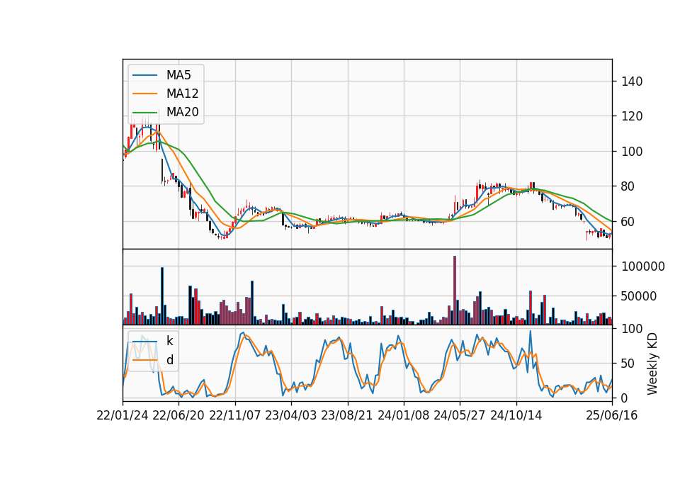Image resolution: width=680 pixels, height=489 pixels.
Task: Click the 24/01/08 date tick label
Action: 403,415
